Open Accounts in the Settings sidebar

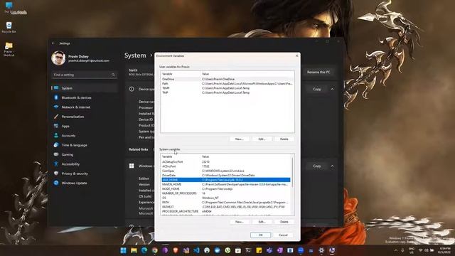pyautogui.click(x=84, y=136)
